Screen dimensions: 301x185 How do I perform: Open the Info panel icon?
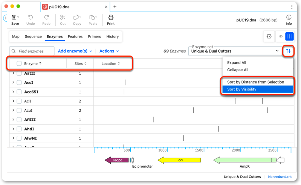(x=289, y=17)
